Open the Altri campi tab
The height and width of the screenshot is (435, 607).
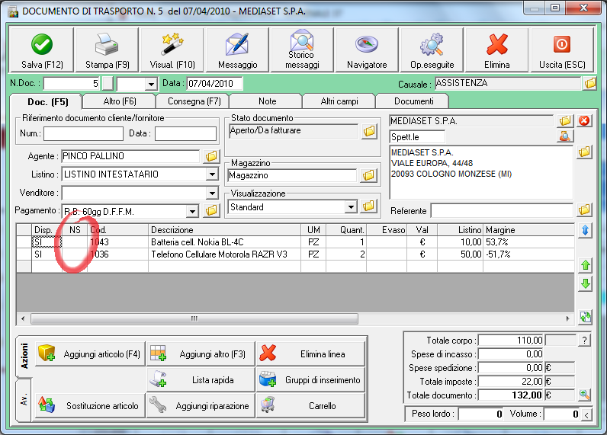(339, 101)
